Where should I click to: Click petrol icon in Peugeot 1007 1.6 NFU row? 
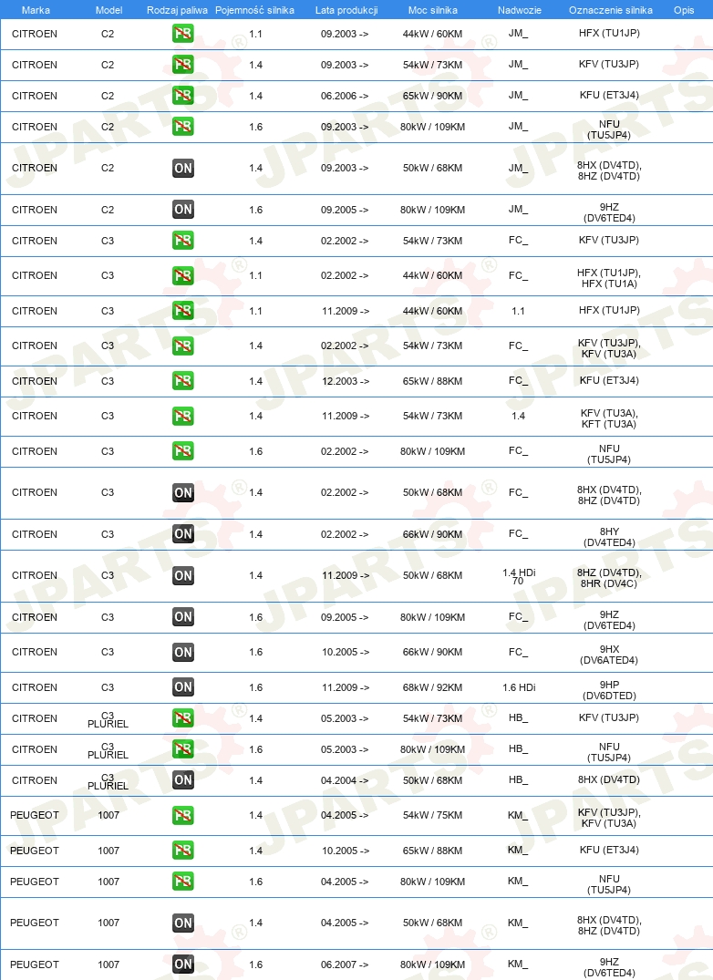pyautogui.click(x=183, y=882)
